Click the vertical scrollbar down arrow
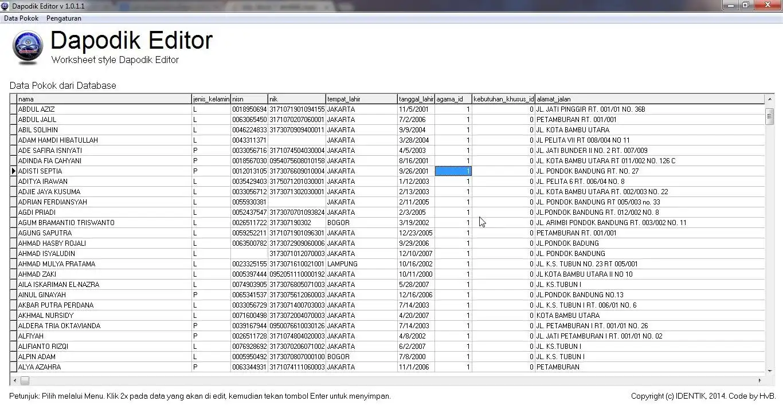The image size is (783, 417). point(770,372)
